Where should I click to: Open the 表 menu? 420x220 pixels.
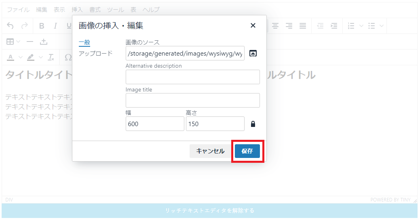133,10
